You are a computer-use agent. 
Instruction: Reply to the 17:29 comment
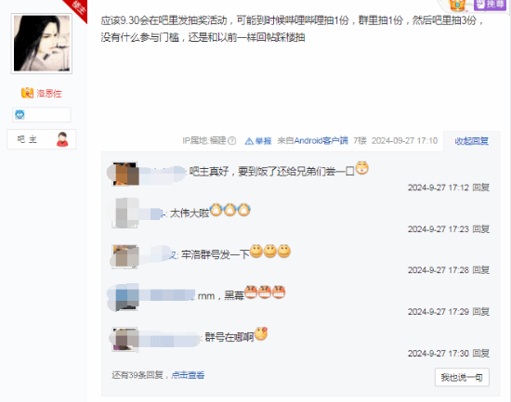480,312
